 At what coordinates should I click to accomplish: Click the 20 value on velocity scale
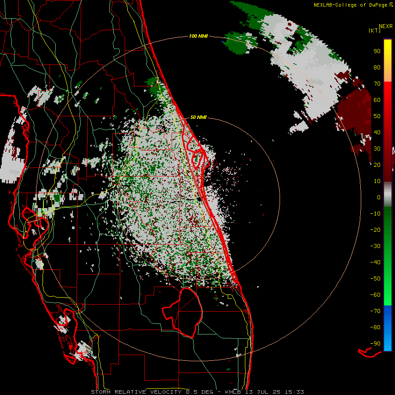point(377,165)
